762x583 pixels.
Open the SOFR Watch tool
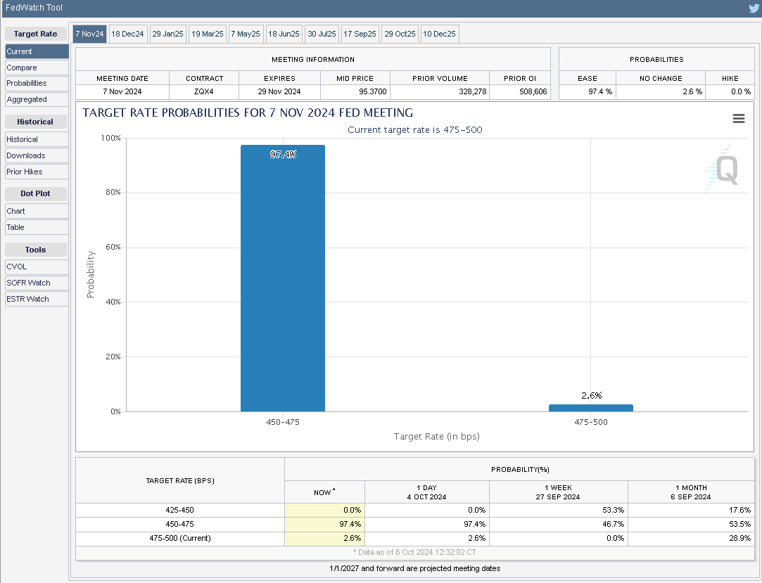(37, 283)
